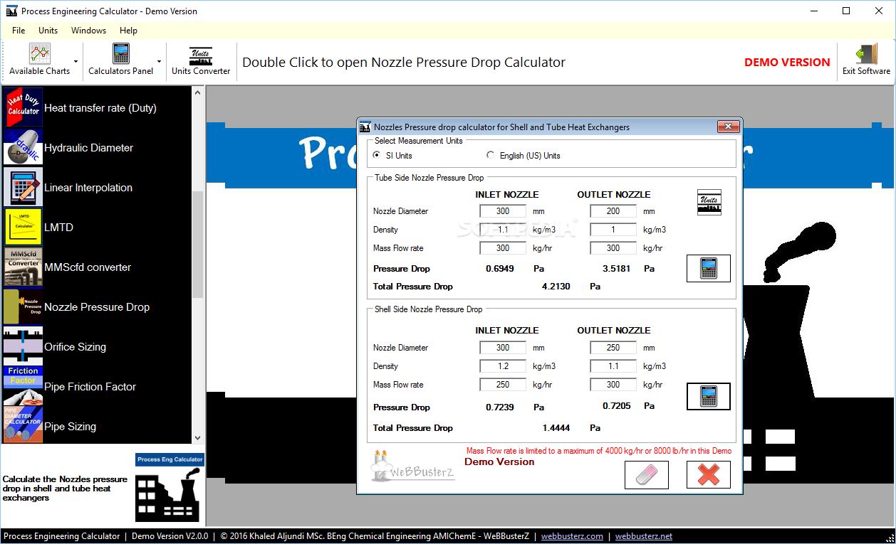Click Pipe Sizing list label
This screenshot has height=544, width=896.
71,427
